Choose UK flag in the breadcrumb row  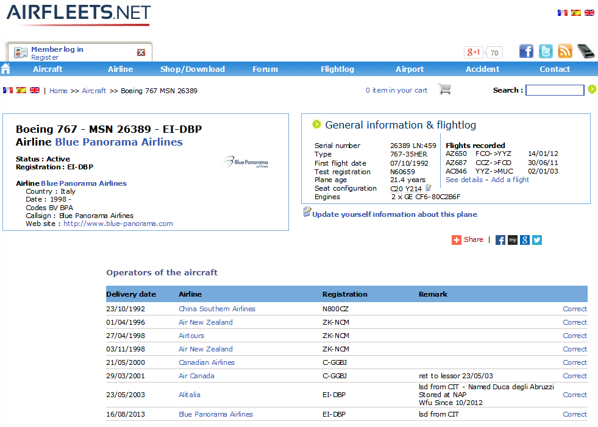(35, 90)
